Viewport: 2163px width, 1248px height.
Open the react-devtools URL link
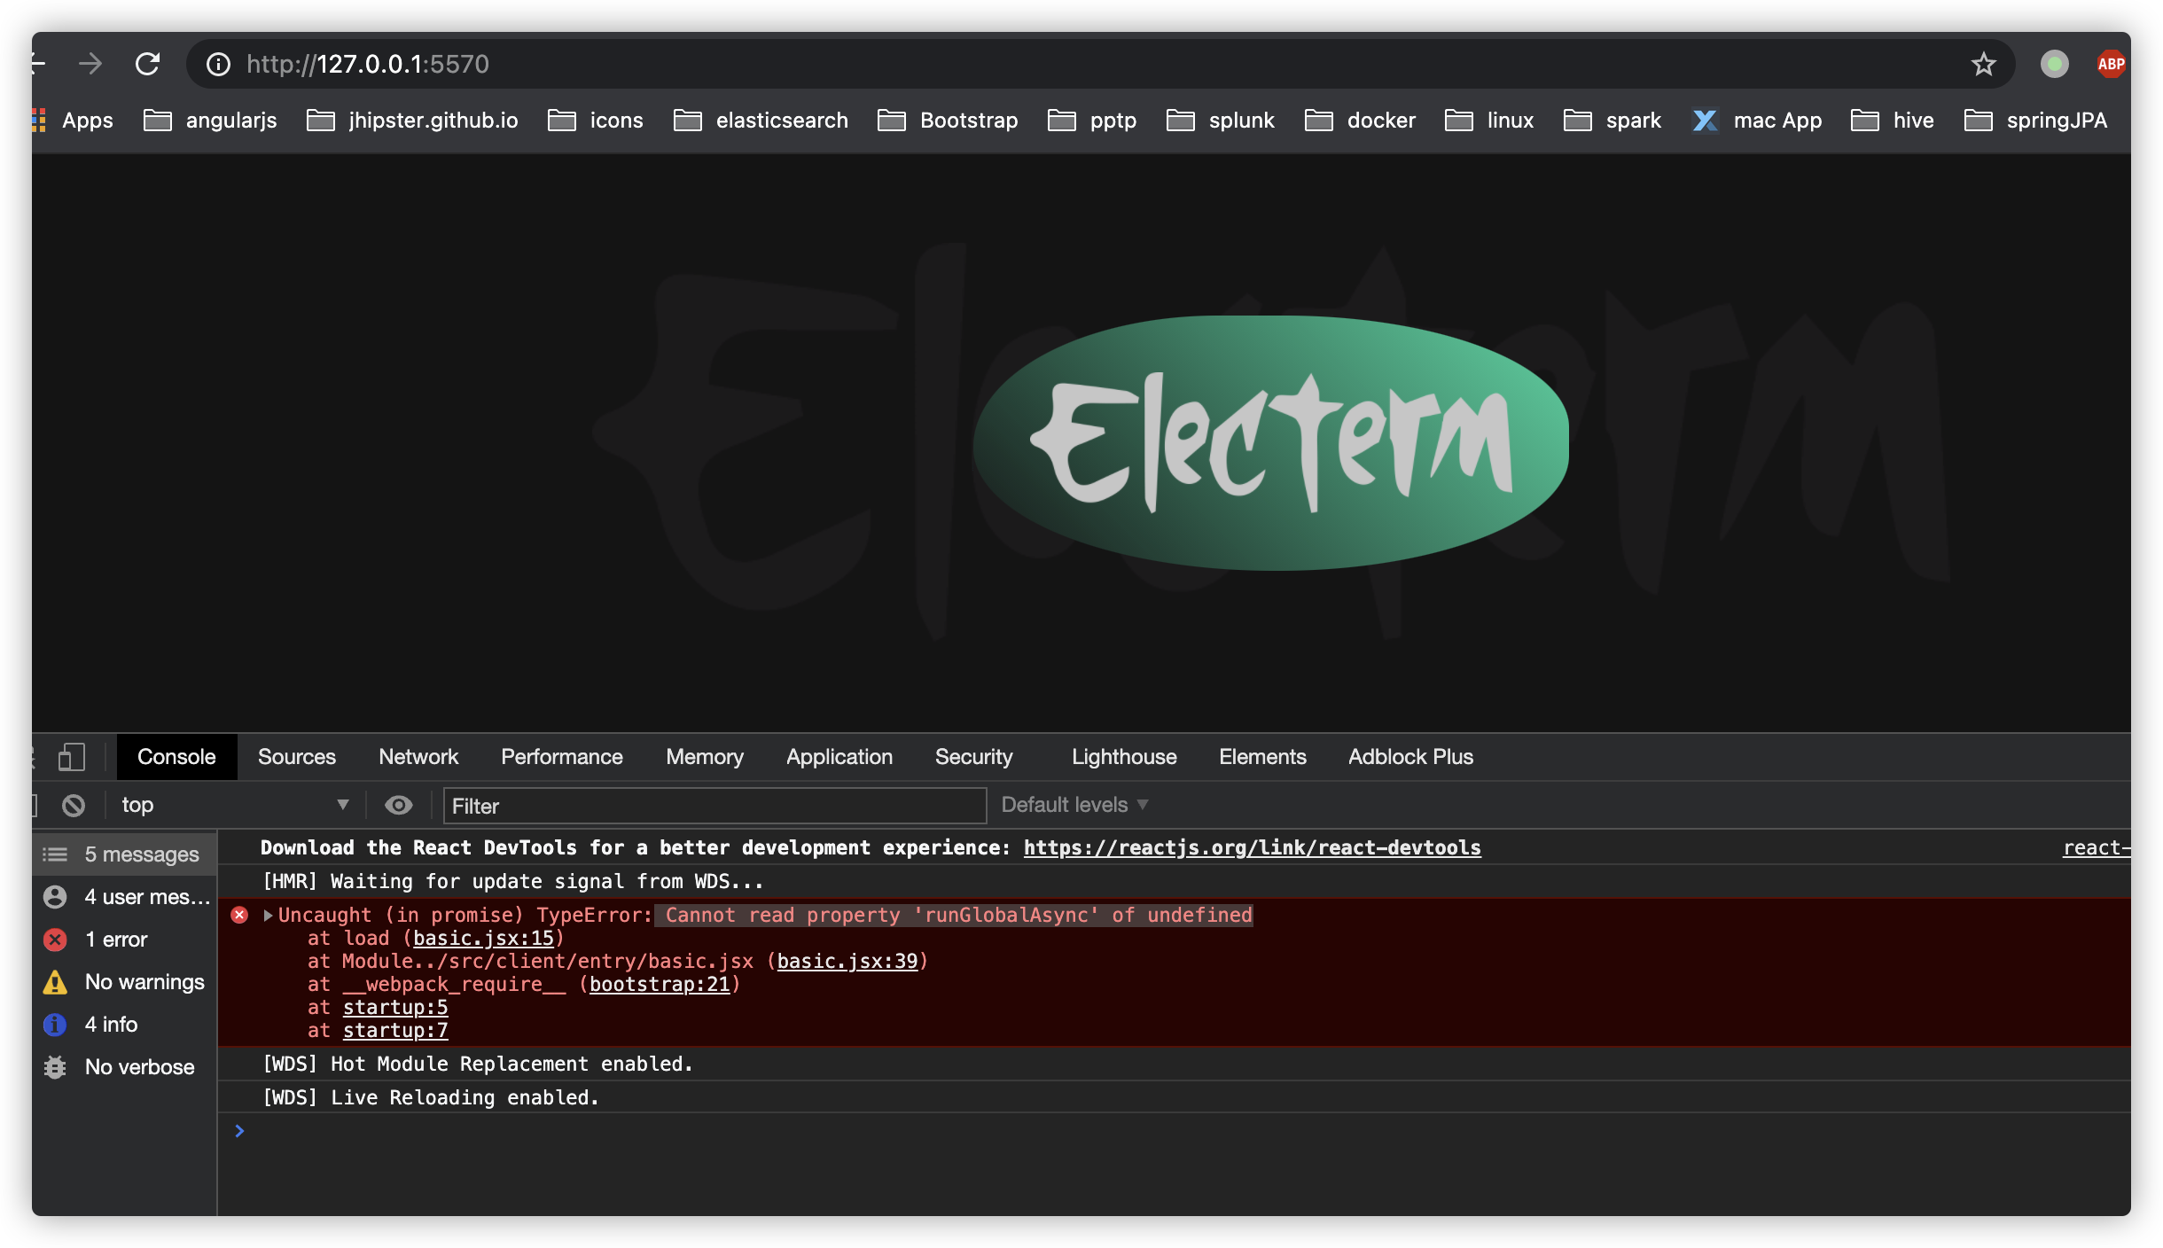point(1252,848)
